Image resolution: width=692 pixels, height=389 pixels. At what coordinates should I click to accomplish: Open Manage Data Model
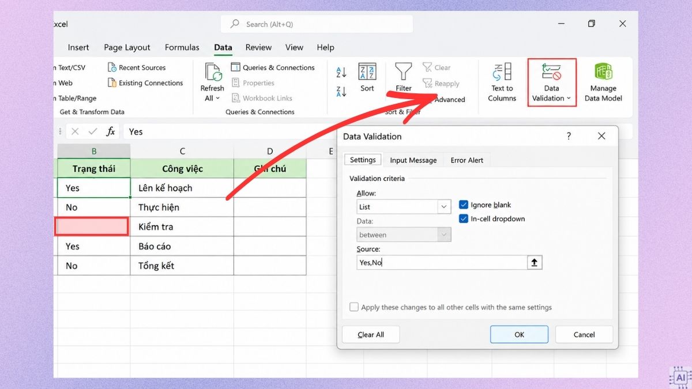pos(603,82)
